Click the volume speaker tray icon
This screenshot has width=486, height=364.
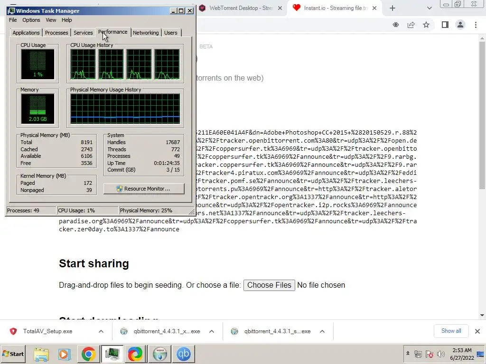click(x=440, y=354)
